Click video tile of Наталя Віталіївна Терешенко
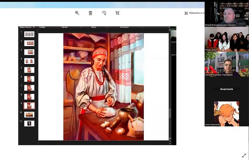 [x=227, y=64]
